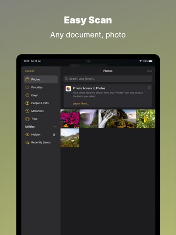This screenshot has width=176, height=235.
Task: Click the Hidden eye icon
Action: [27, 135]
